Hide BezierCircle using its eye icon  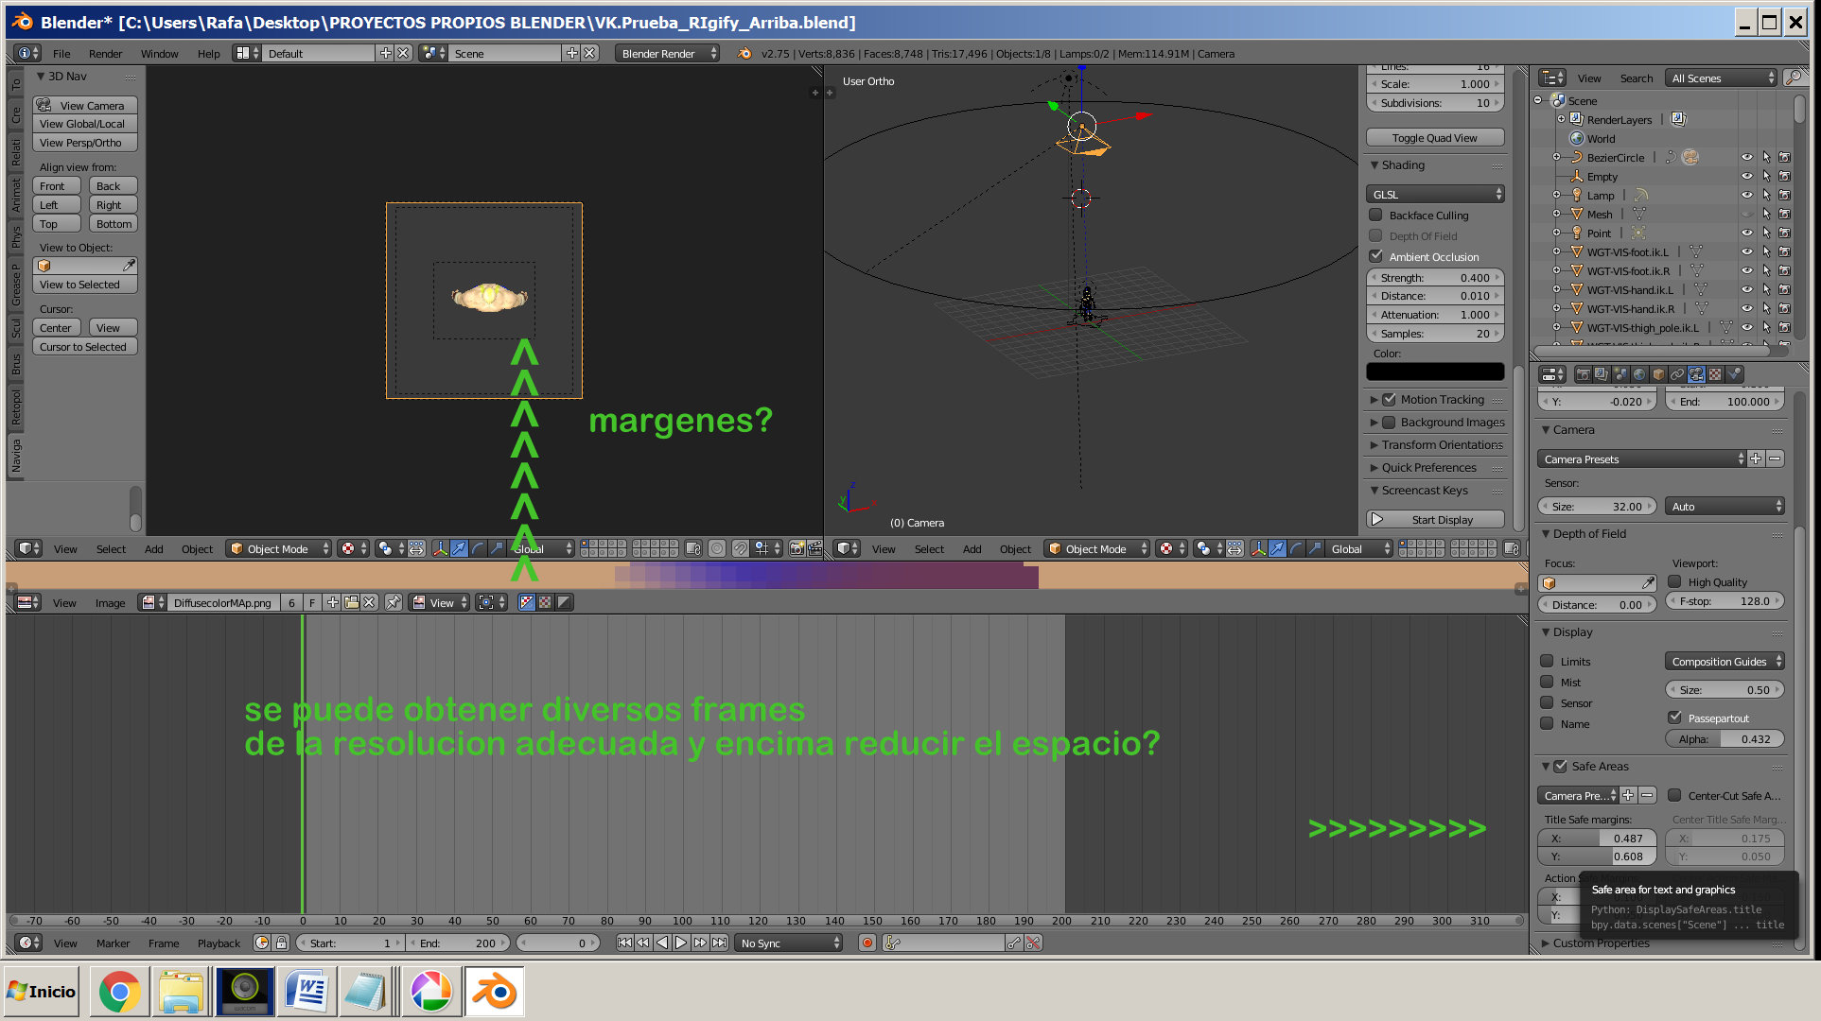pos(1746,158)
